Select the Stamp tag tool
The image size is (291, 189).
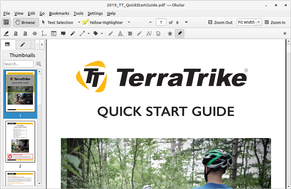(95, 33)
